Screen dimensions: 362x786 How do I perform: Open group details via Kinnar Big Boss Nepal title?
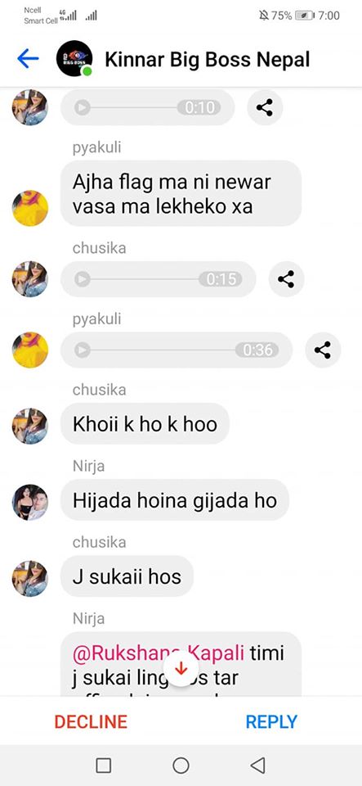[x=208, y=60]
